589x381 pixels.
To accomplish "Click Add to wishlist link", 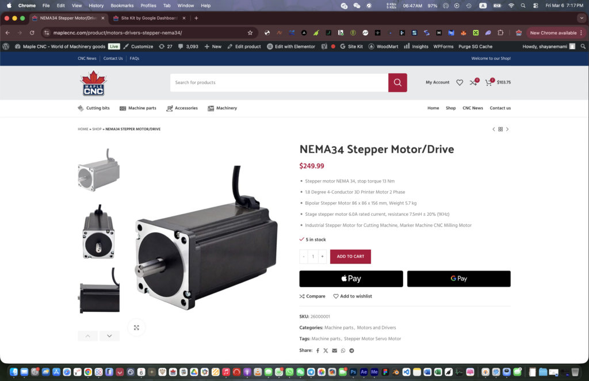I will click(x=353, y=296).
